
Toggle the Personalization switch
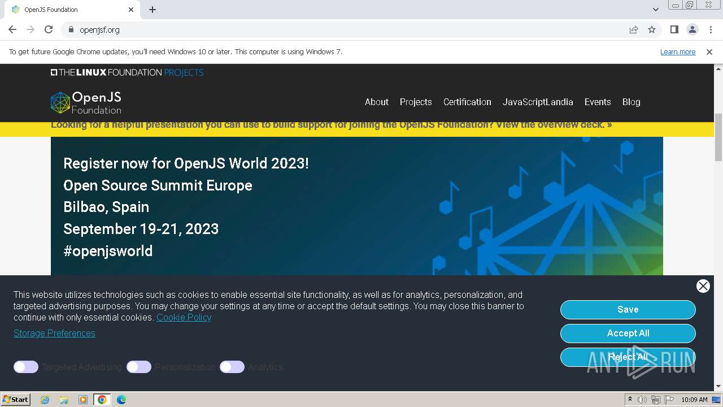coord(139,367)
